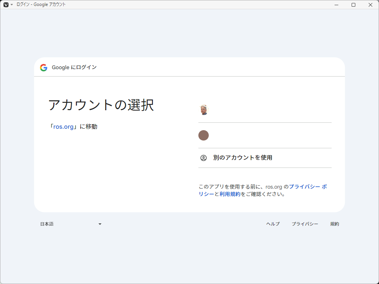
Task: Expand the 日本語 language dropdown
Action: (x=71, y=224)
